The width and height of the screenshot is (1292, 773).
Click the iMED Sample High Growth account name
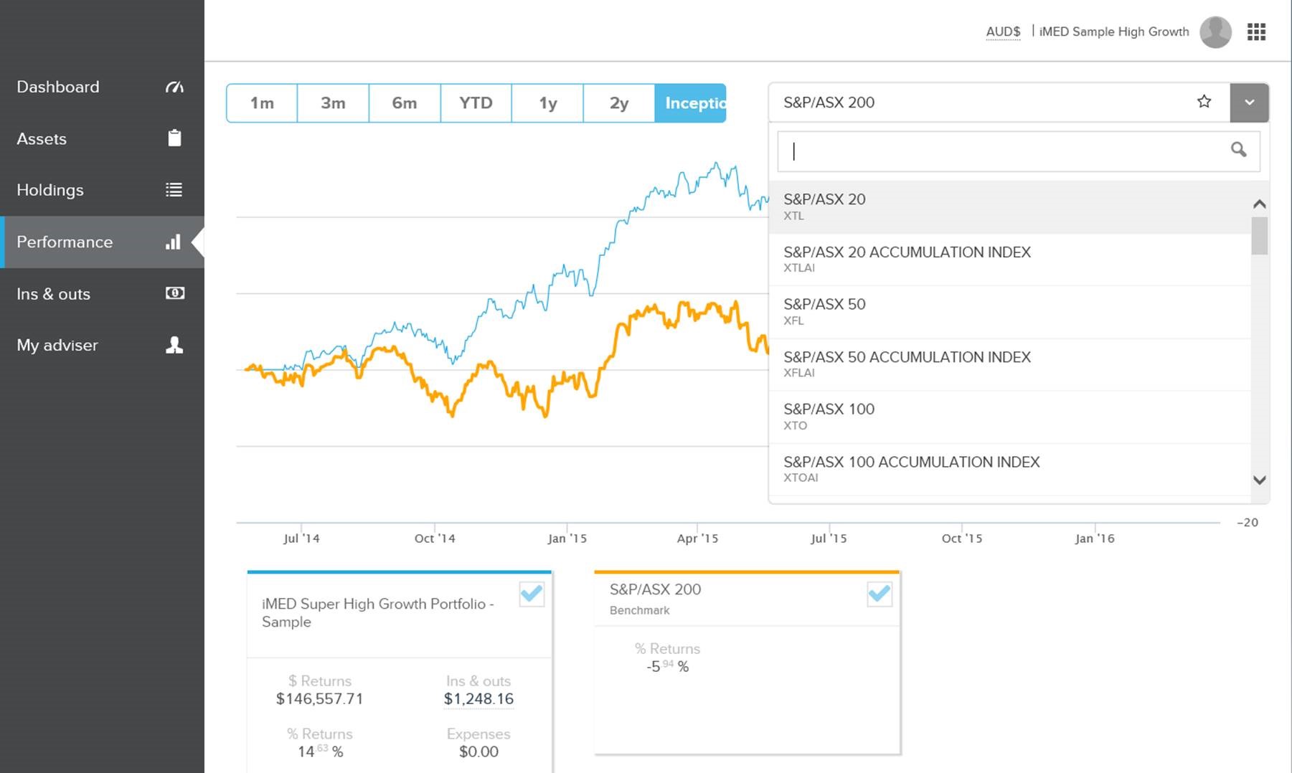pos(1114,32)
